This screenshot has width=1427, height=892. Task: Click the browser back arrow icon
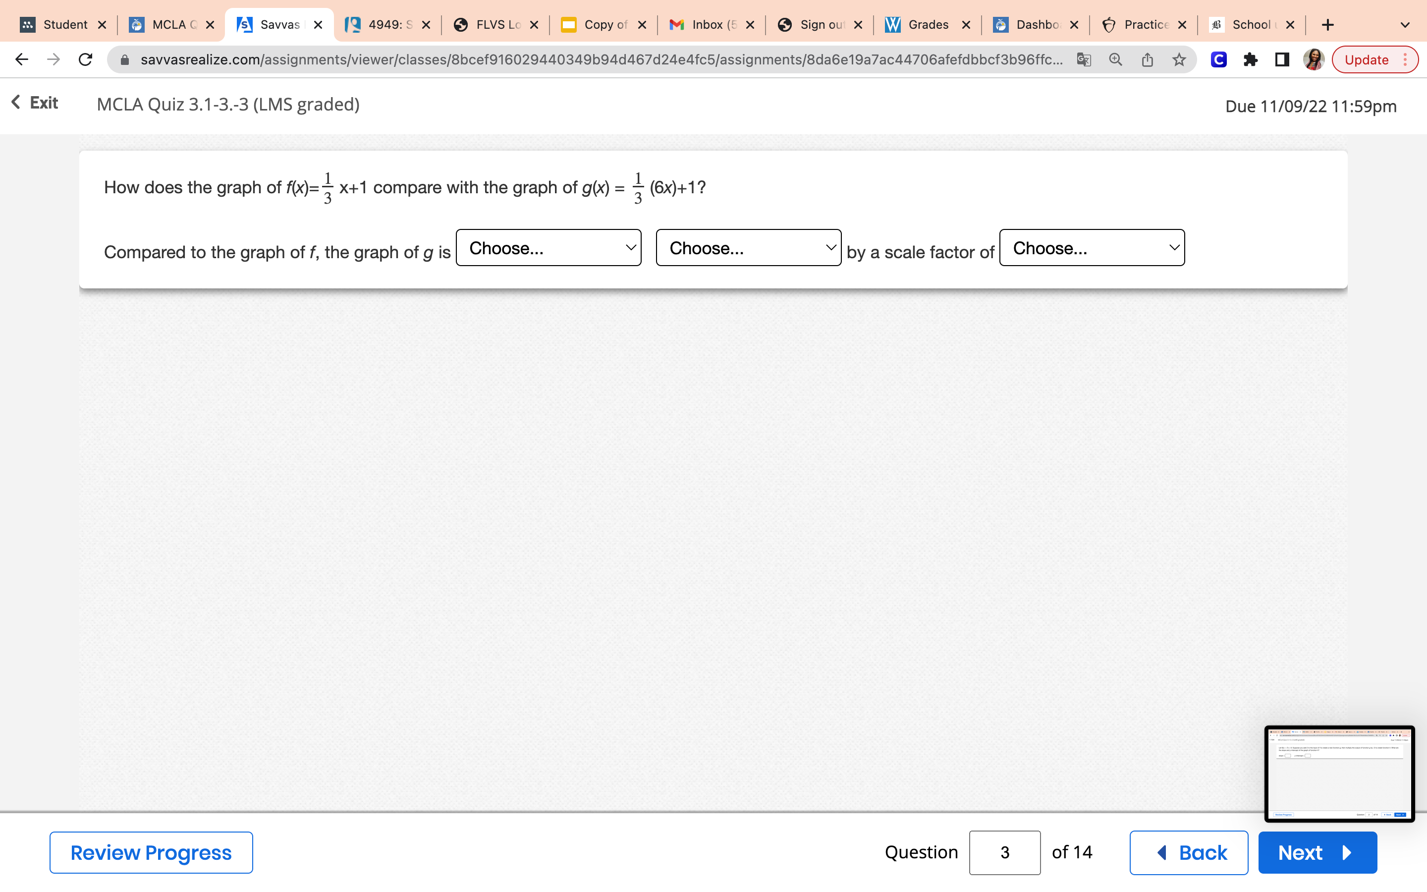point(22,59)
